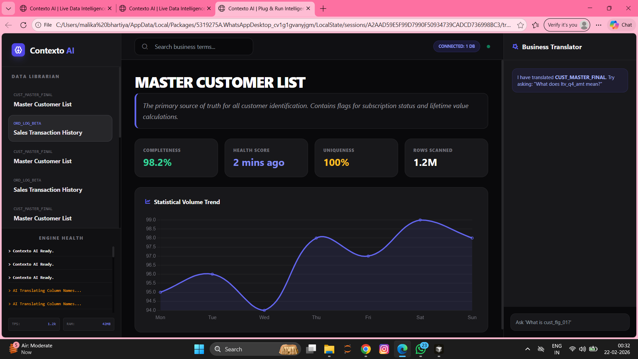638x359 pixels.
Task: Open Task View from the taskbar
Action: point(311,349)
